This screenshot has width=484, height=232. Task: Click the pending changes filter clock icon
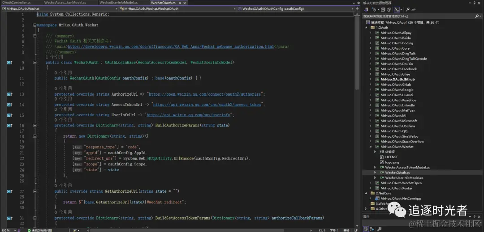pos(375,9)
